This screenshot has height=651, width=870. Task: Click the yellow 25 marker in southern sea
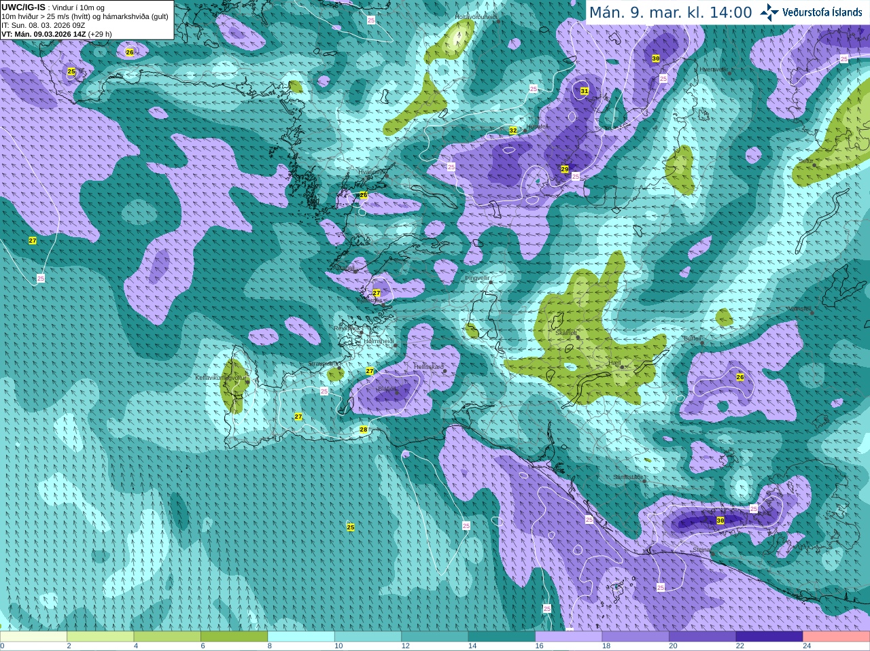(x=351, y=527)
